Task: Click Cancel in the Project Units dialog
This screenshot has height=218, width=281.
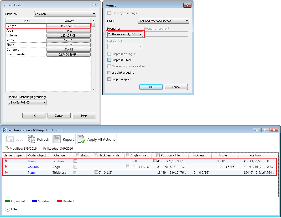Action: click(59, 116)
